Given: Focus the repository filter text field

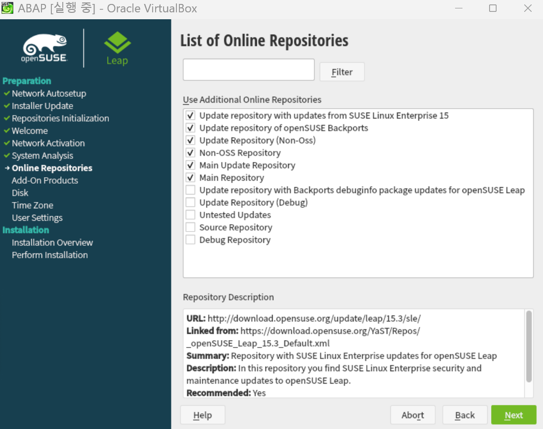Looking at the screenshot, I should click(249, 70).
